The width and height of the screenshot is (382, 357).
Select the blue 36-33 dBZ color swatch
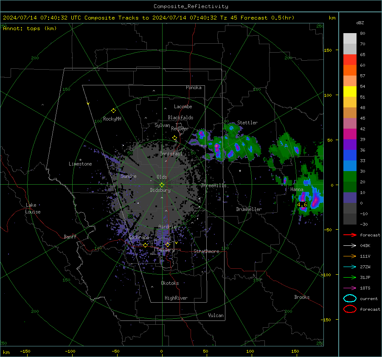click(350, 155)
